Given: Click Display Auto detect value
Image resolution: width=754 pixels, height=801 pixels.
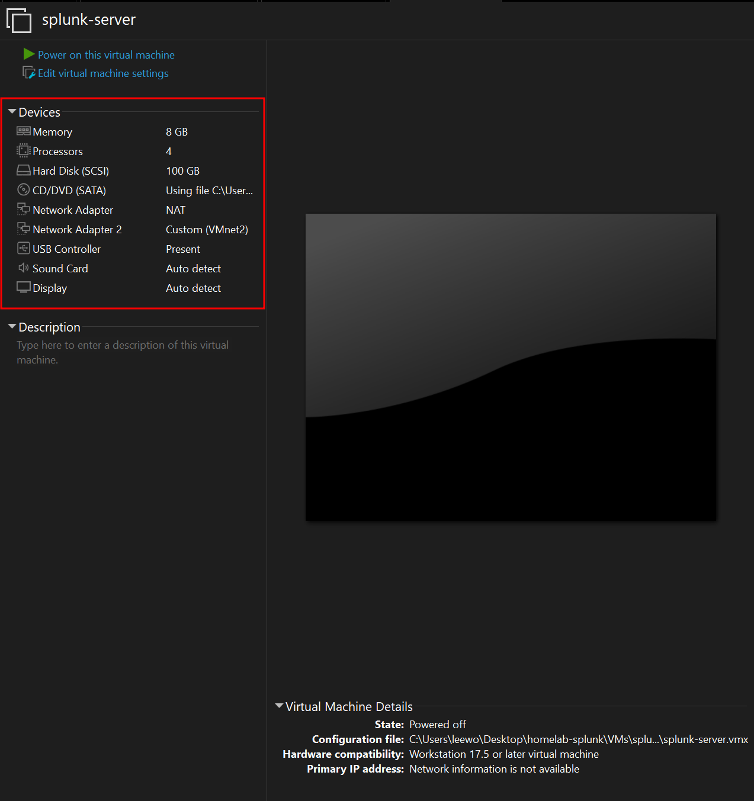Looking at the screenshot, I should pos(193,288).
